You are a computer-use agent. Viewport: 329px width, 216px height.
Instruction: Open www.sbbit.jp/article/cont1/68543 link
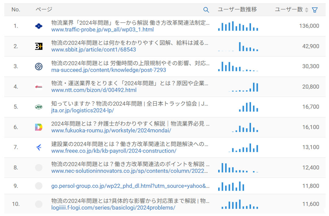pos(93,50)
